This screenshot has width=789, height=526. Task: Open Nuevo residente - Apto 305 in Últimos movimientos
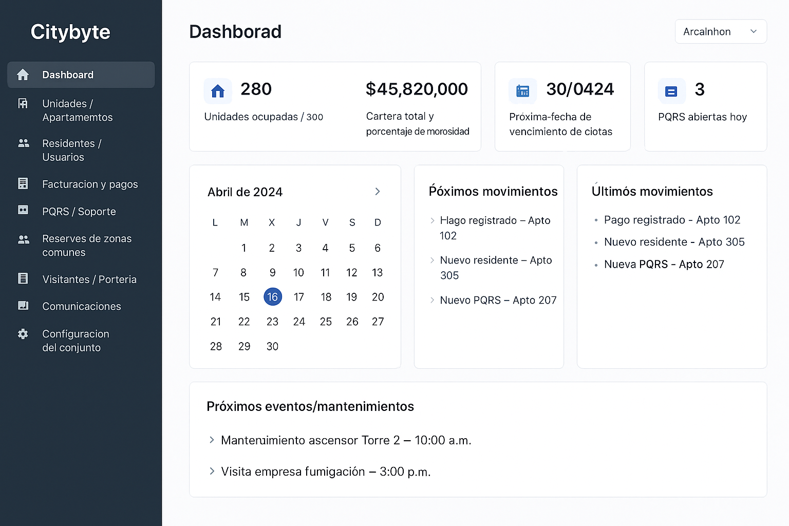(674, 242)
